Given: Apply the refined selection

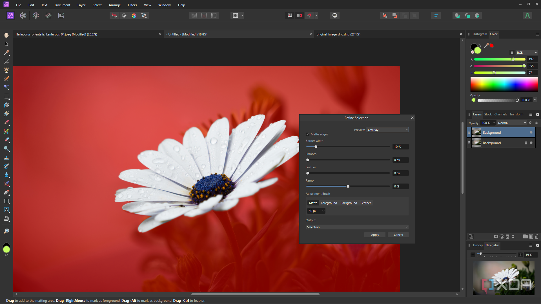Looking at the screenshot, I should tap(375, 235).
